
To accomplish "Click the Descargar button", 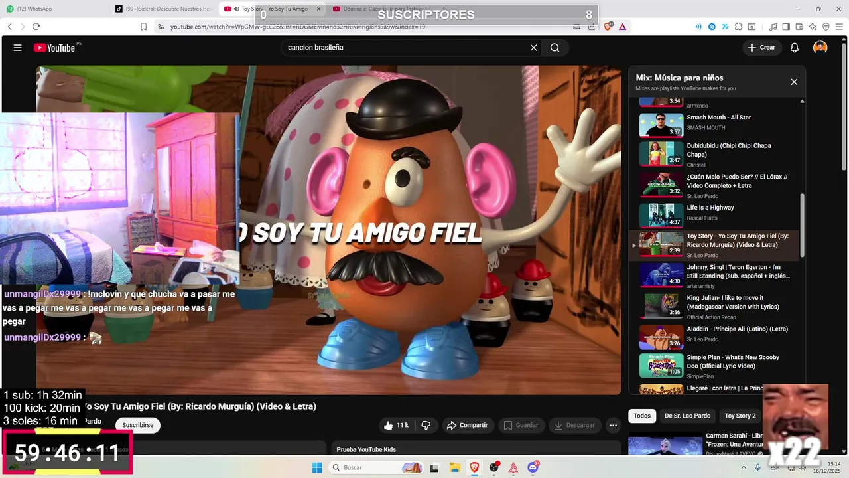I will tap(574, 425).
